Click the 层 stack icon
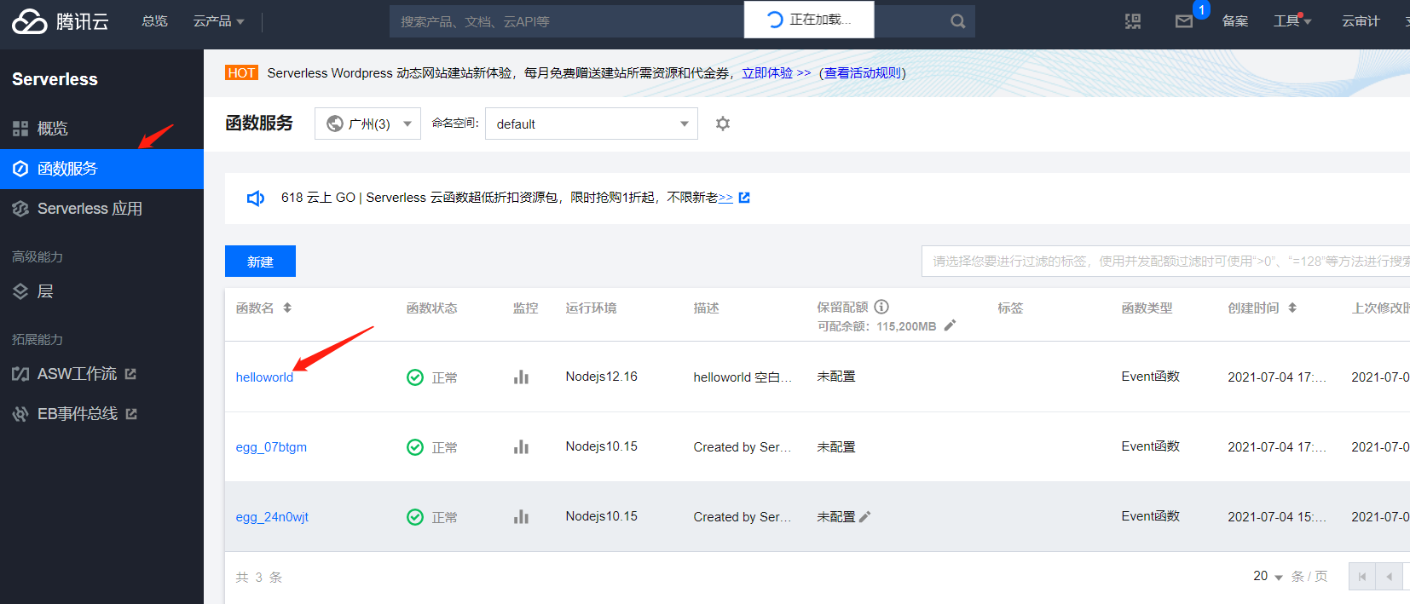 coord(20,291)
